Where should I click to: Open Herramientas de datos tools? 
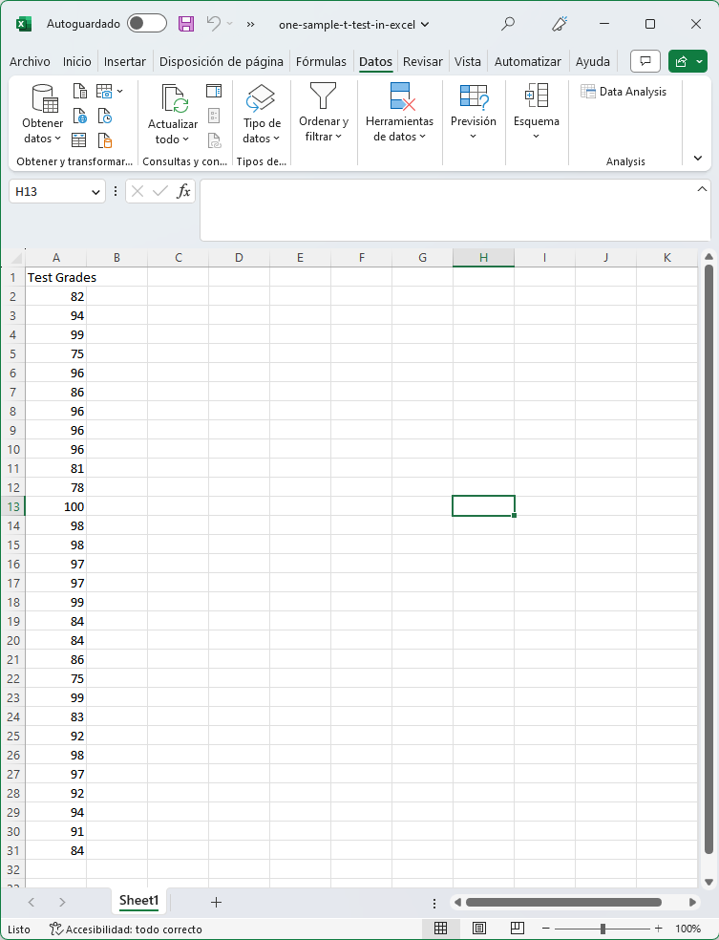click(x=399, y=114)
